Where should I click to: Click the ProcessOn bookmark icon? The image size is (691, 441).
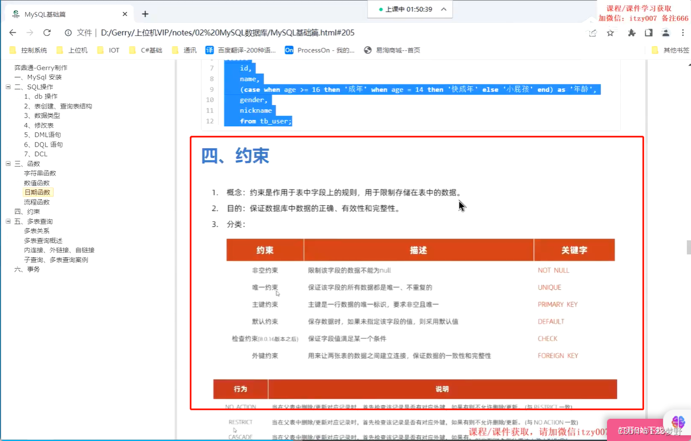(x=289, y=50)
